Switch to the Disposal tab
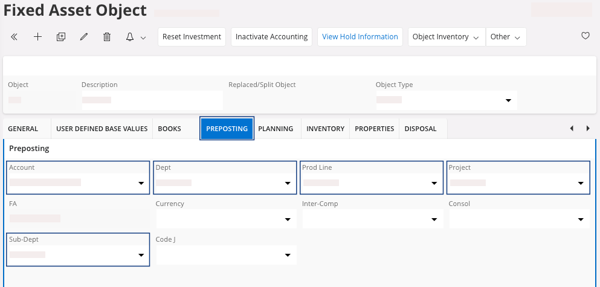 (420, 129)
